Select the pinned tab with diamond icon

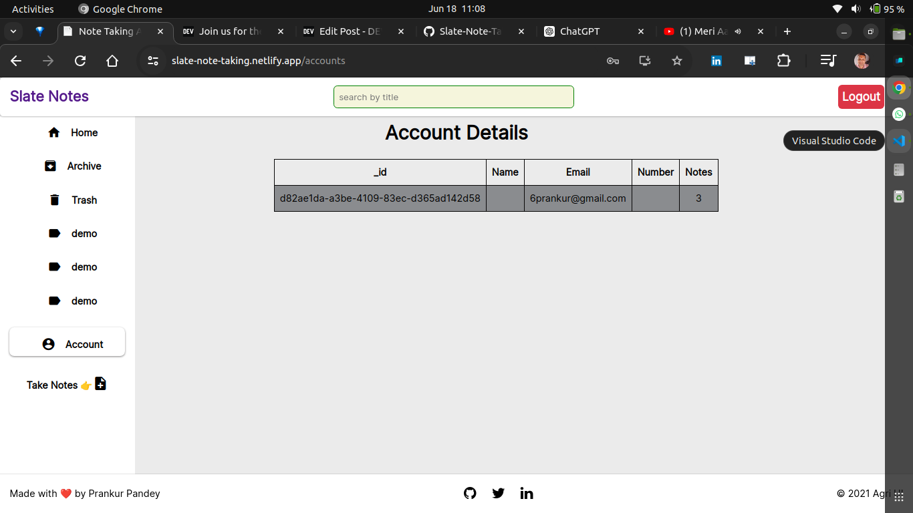(40, 31)
